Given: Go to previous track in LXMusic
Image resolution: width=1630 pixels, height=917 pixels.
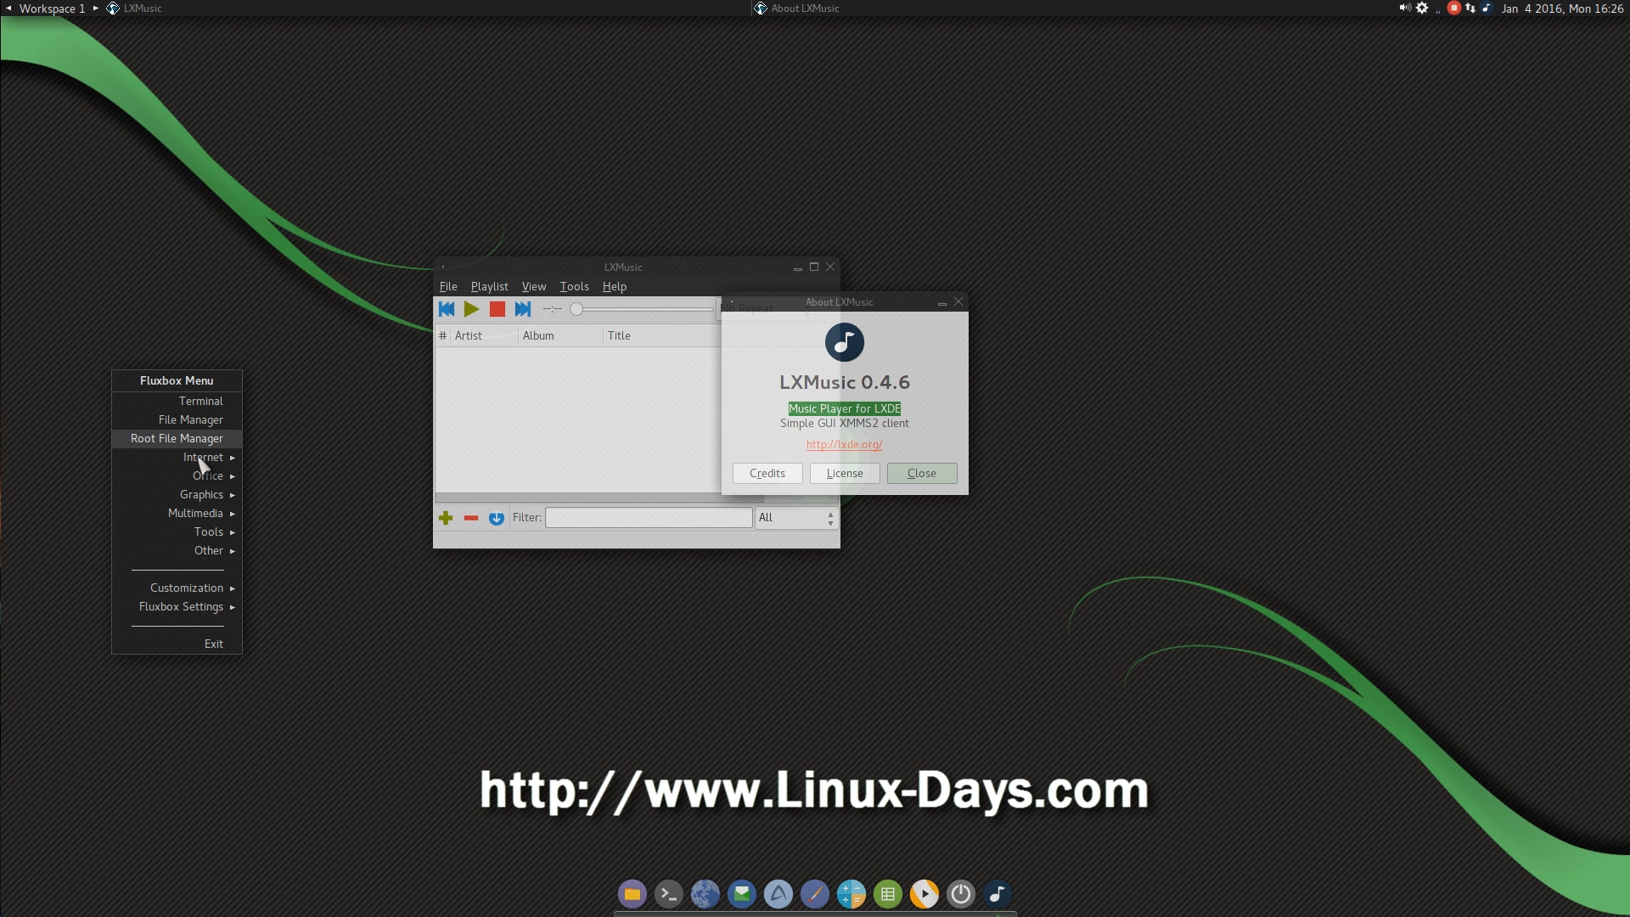Looking at the screenshot, I should point(447,309).
